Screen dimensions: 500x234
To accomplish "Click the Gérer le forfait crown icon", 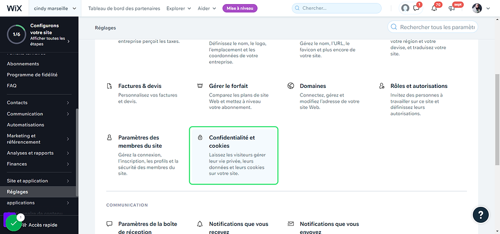I will point(200,86).
